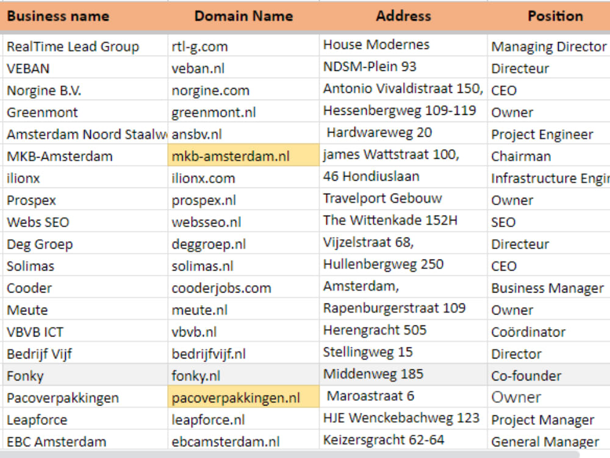Select the ebcamsterdam.nl domain cell

(243, 440)
